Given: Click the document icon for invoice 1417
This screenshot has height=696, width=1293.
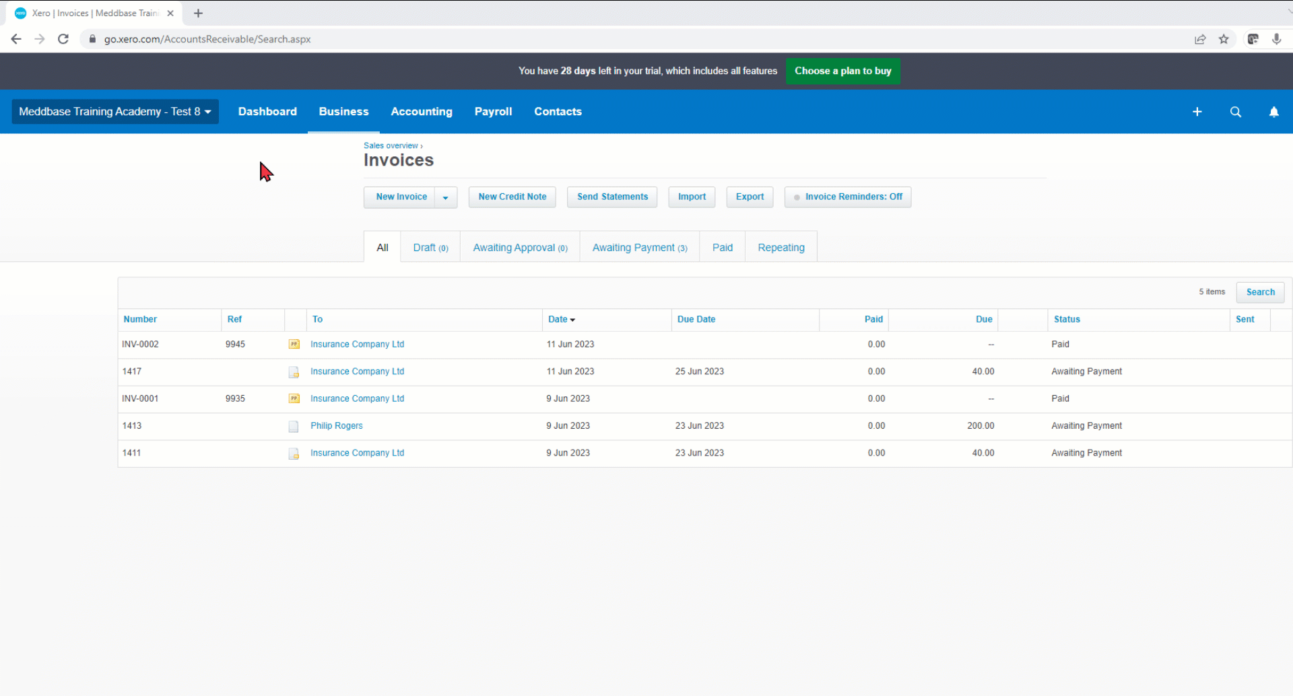Looking at the screenshot, I should pos(294,372).
